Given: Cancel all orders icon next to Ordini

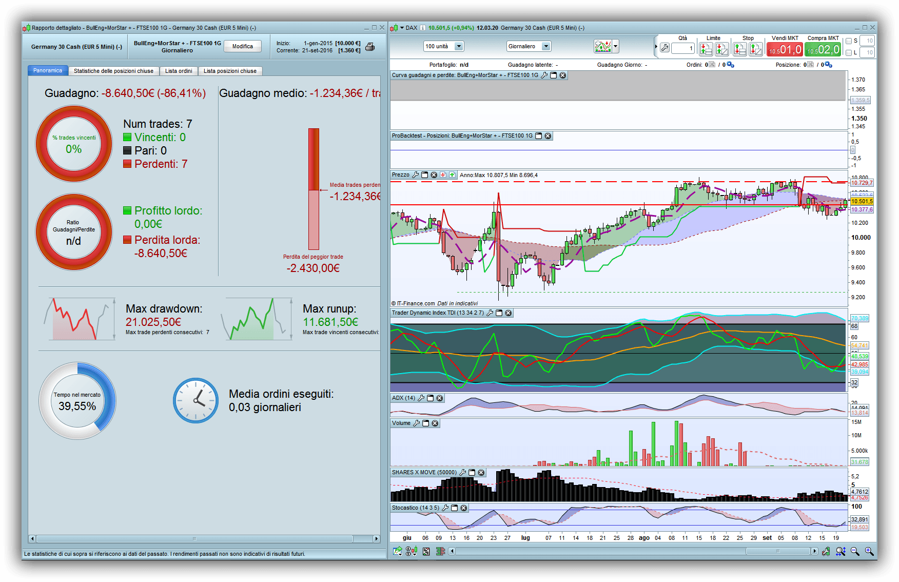Looking at the screenshot, I should (712, 65).
